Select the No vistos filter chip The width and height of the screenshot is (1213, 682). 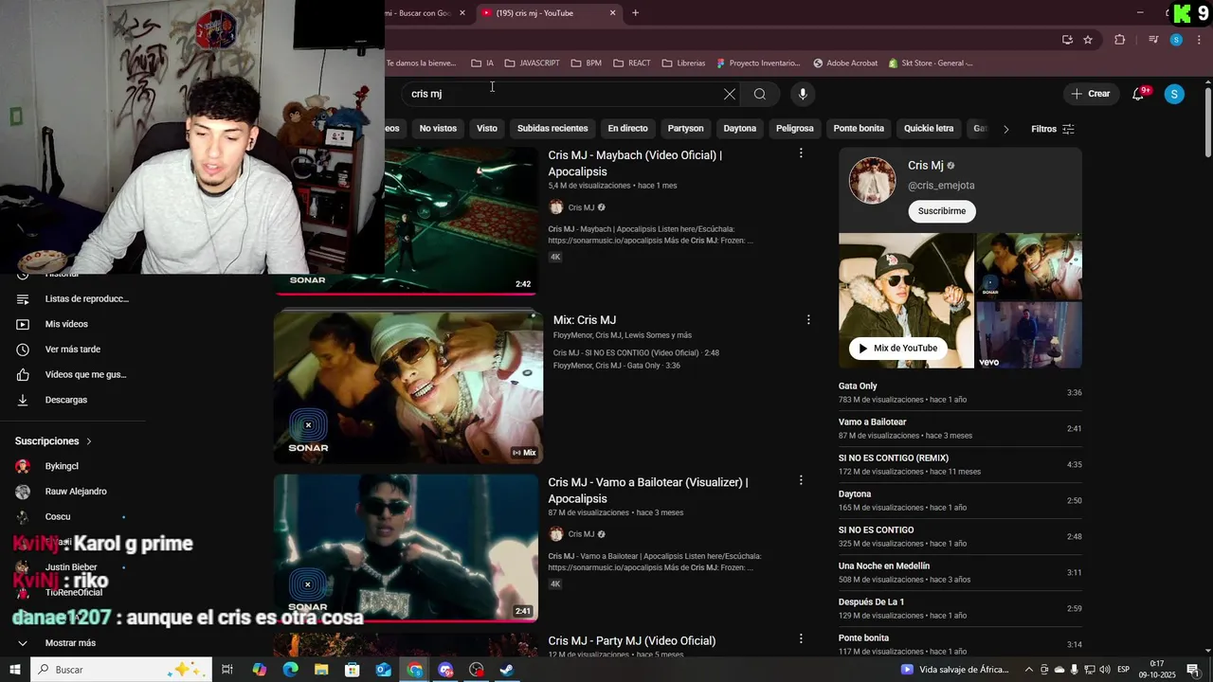pos(438,128)
